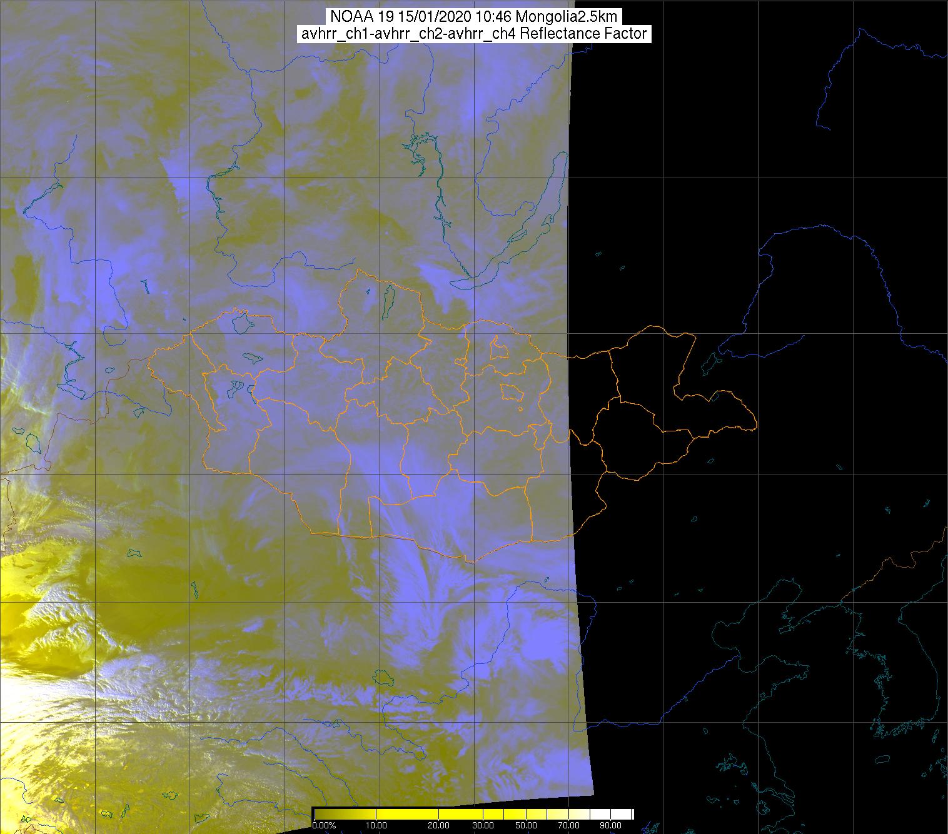Image resolution: width=948 pixels, height=834 pixels.
Task: Click the '10.00' color scale label
Action: (376, 825)
